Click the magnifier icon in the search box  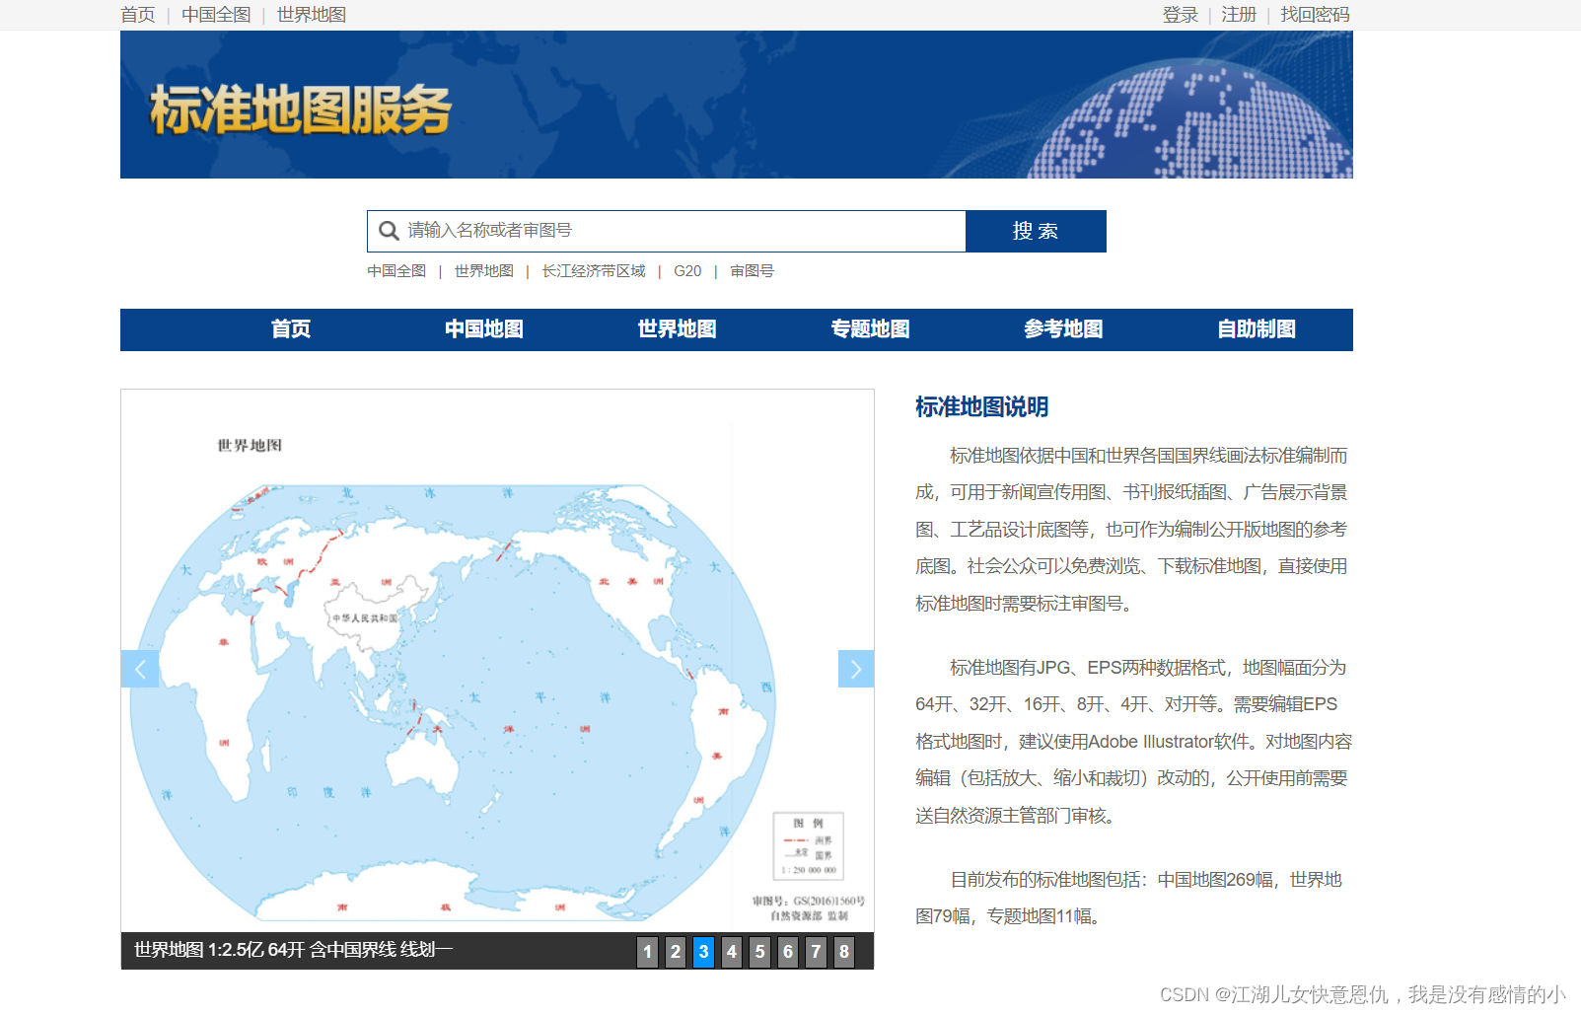click(x=388, y=231)
